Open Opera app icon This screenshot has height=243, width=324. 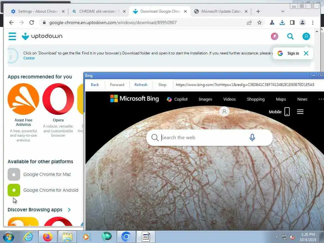coord(58,99)
